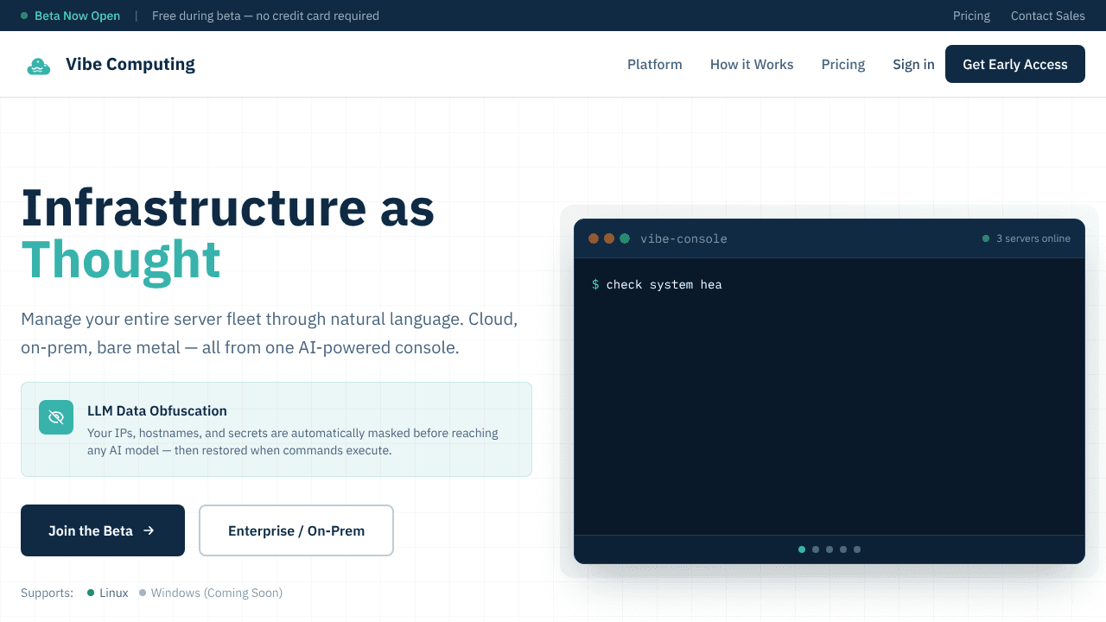Open Platform in the main navigation
The height and width of the screenshot is (622, 1106).
(655, 65)
